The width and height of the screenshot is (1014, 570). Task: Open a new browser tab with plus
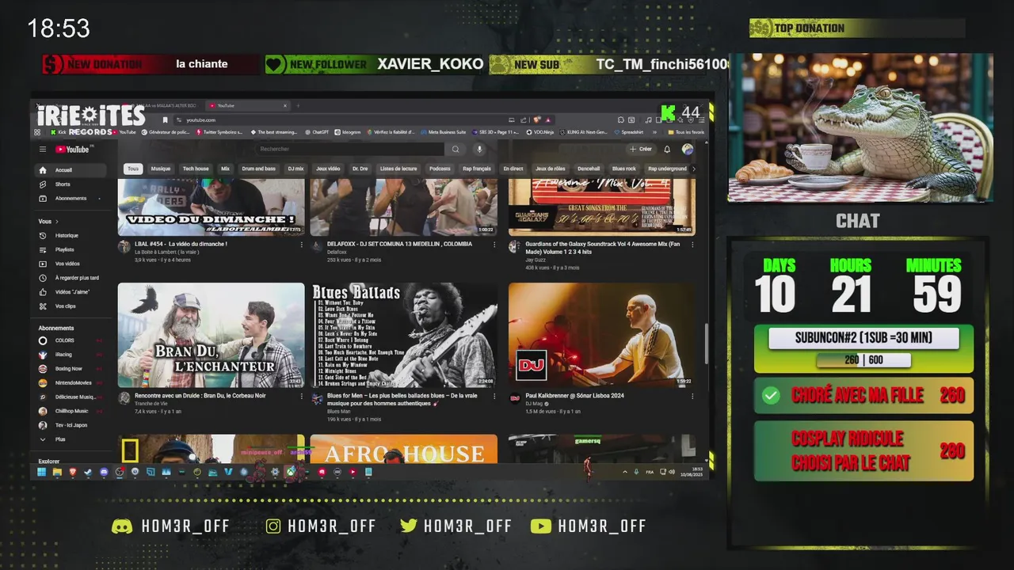click(x=298, y=105)
